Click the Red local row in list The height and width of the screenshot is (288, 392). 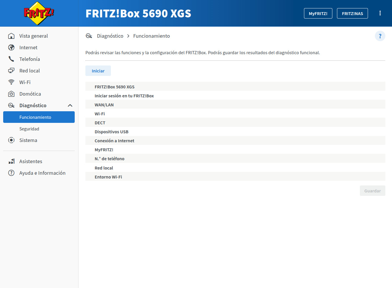click(x=235, y=168)
